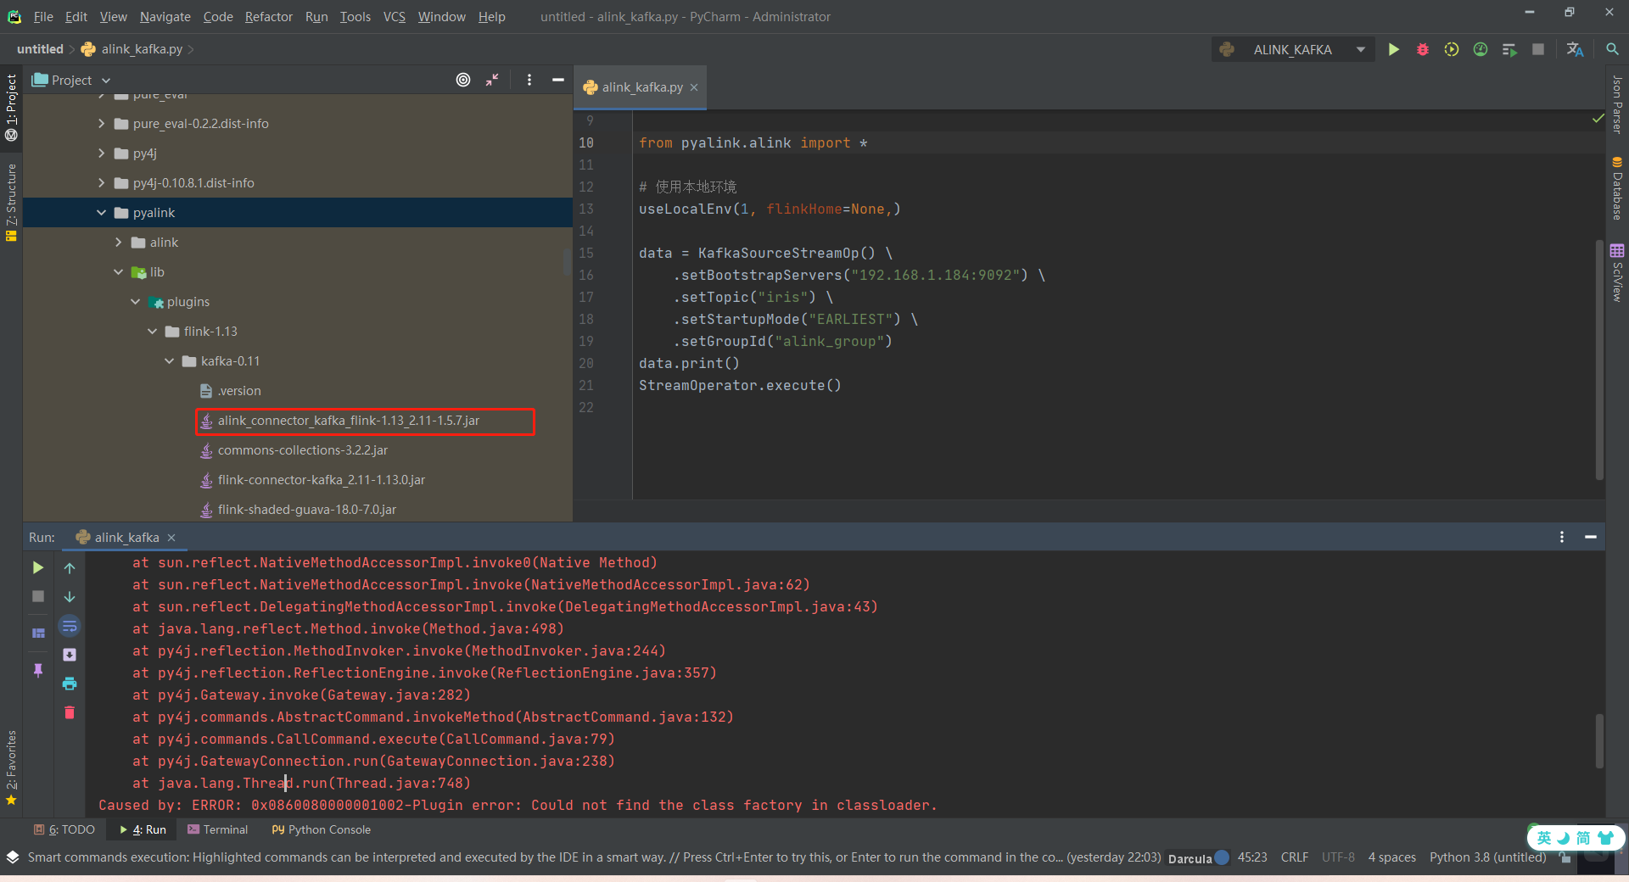1629x882 pixels.
Task: Print console output icon
Action: (70, 684)
